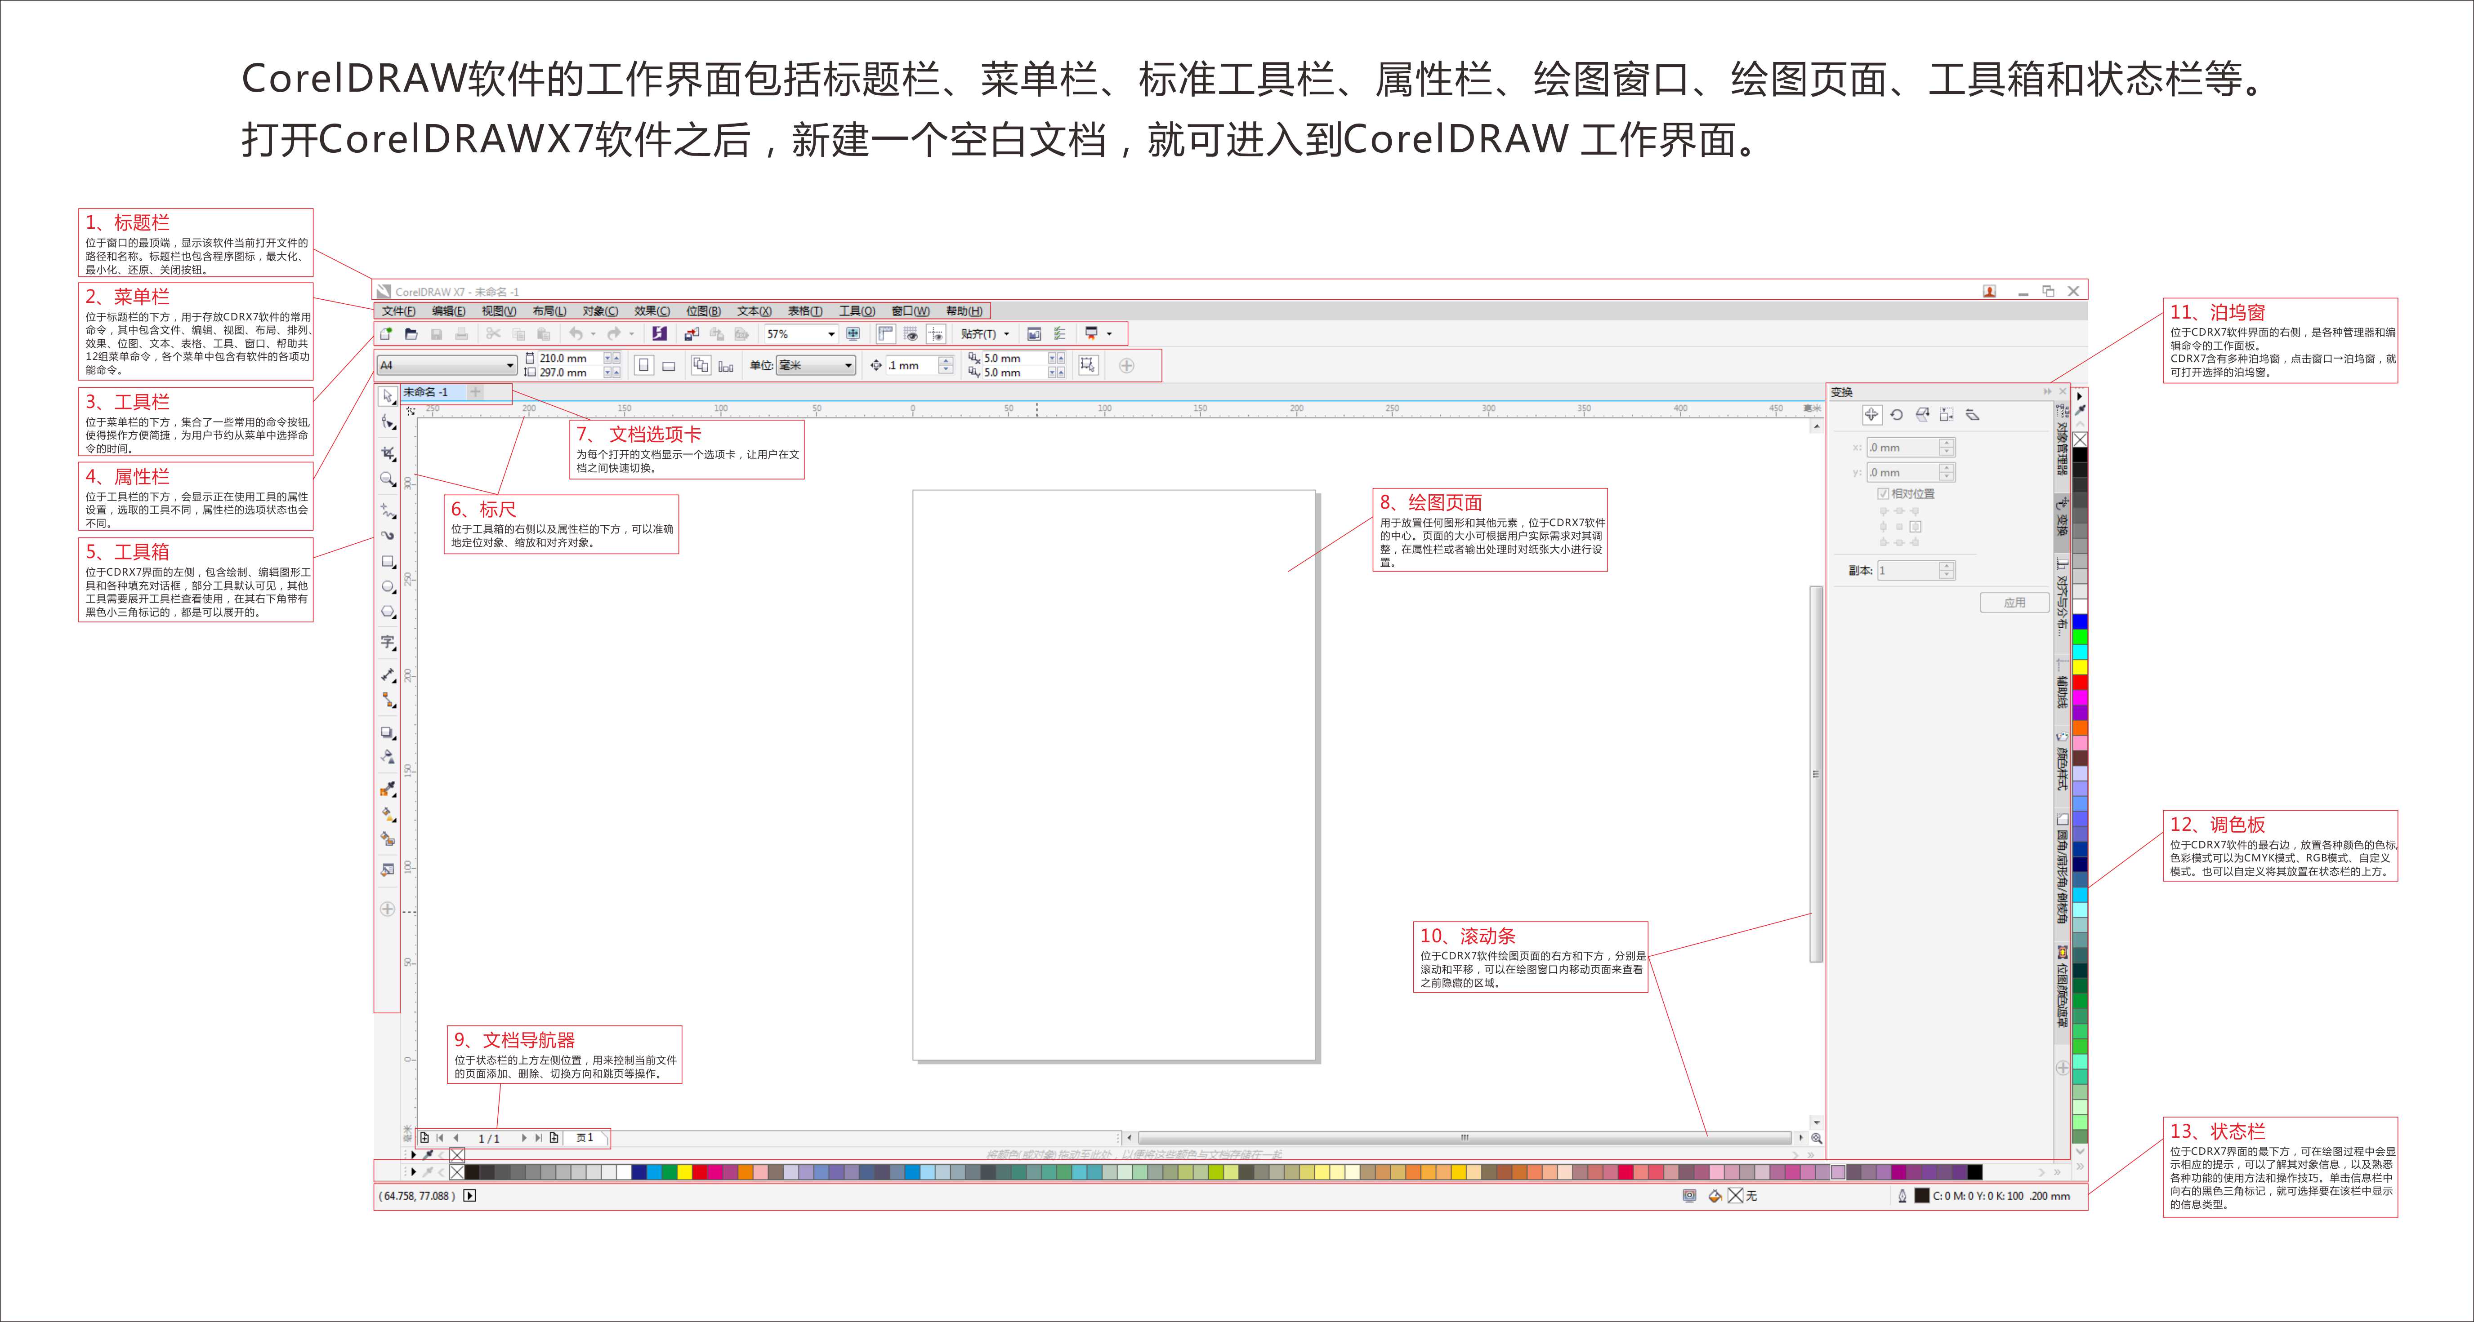Select the Rectangle tool in the toolbox

coord(387,561)
